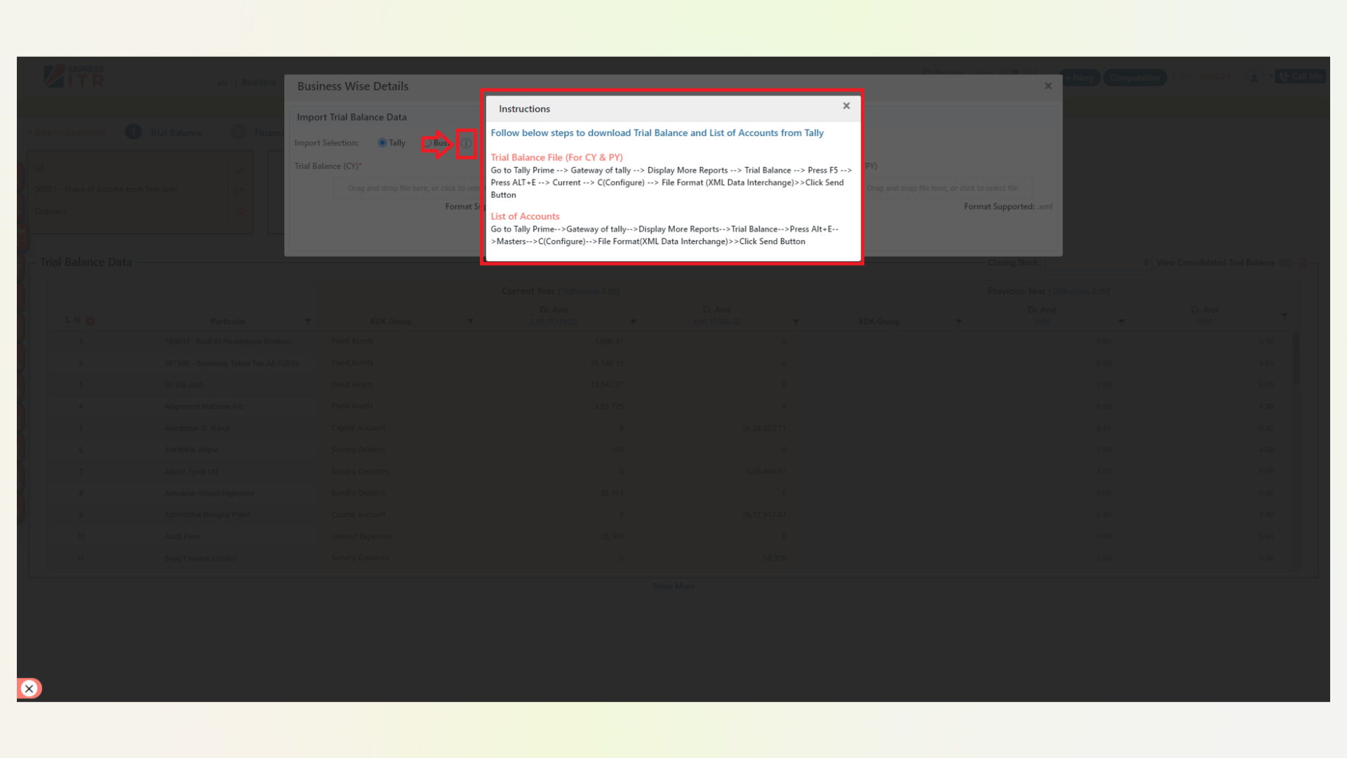The image size is (1347, 758).
Task: Open the previous-year KDK Group filter
Action: (958, 321)
